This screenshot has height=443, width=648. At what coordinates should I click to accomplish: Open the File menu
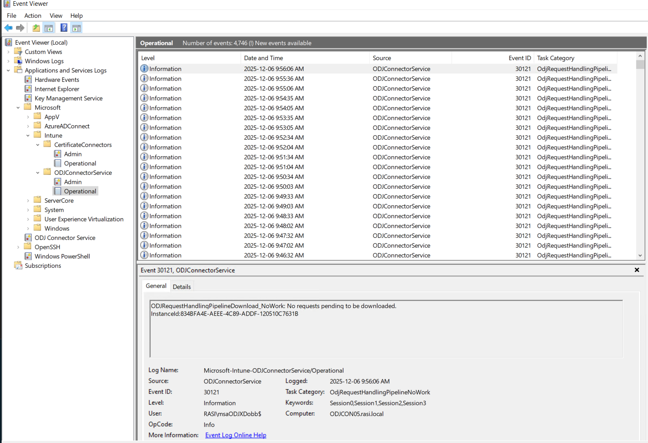coord(12,16)
